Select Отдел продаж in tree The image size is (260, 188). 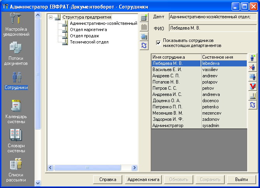tap(84, 36)
